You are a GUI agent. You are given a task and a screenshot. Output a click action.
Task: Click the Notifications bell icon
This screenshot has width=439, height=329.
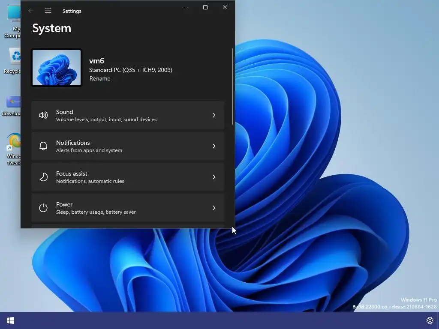[x=43, y=146]
